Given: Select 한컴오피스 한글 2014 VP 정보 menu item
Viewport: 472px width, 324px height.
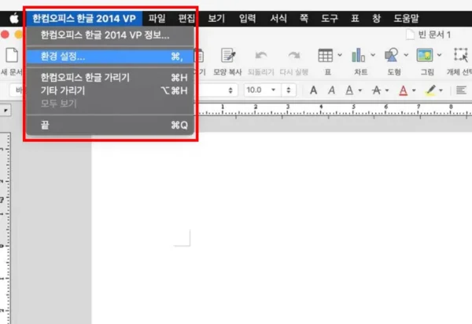Looking at the screenshot, I should [110, 35].
